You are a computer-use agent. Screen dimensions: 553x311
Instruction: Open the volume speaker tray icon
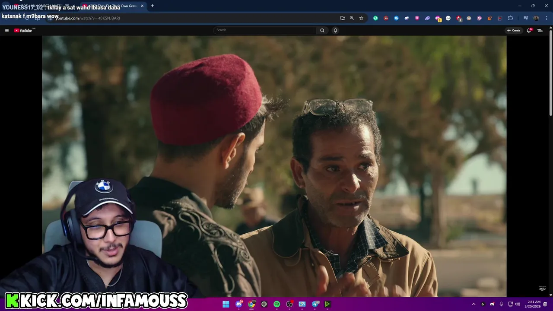coord(518,304)
